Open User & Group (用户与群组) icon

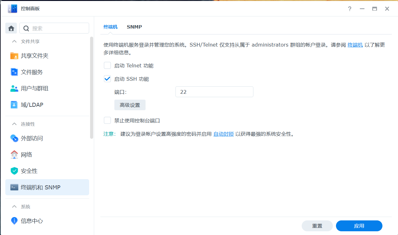click(14, 88)
